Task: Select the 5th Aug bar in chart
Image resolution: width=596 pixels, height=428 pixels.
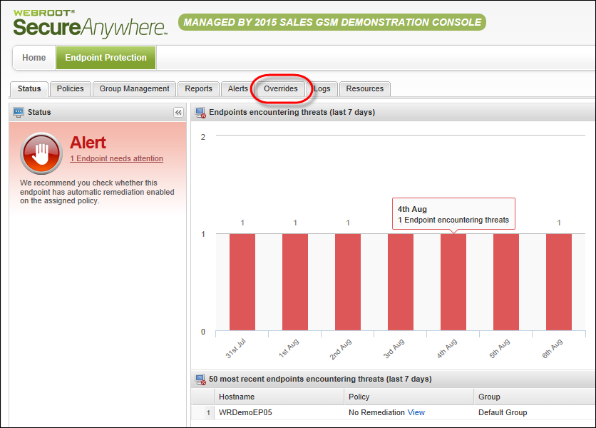Action: [x=506, y=282]
